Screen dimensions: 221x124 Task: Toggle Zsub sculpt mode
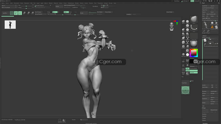pyautogui.click(x=71, y=12)
